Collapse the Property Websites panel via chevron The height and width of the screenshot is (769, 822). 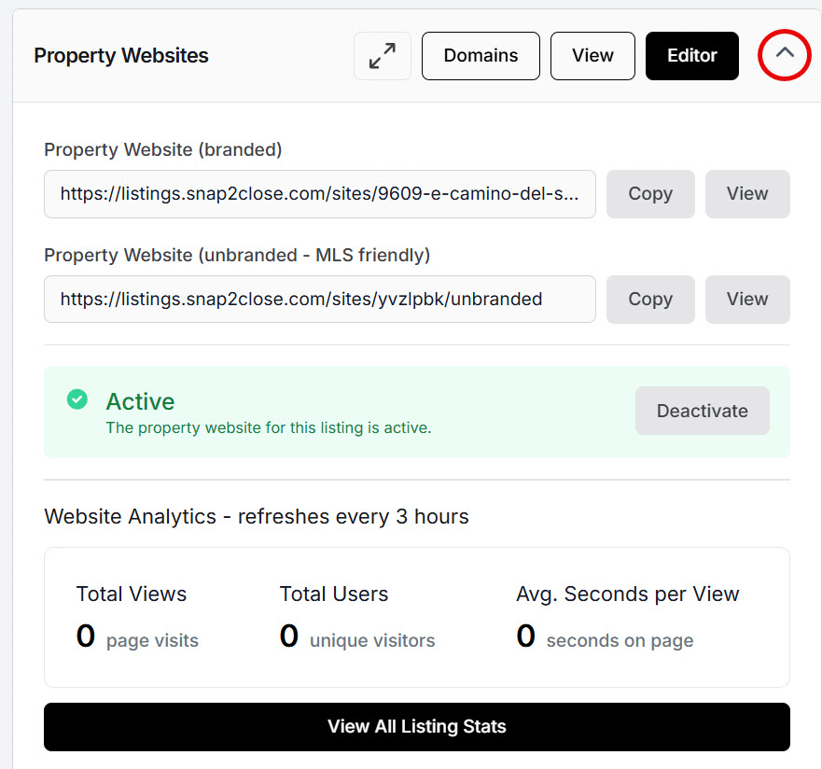784,56
